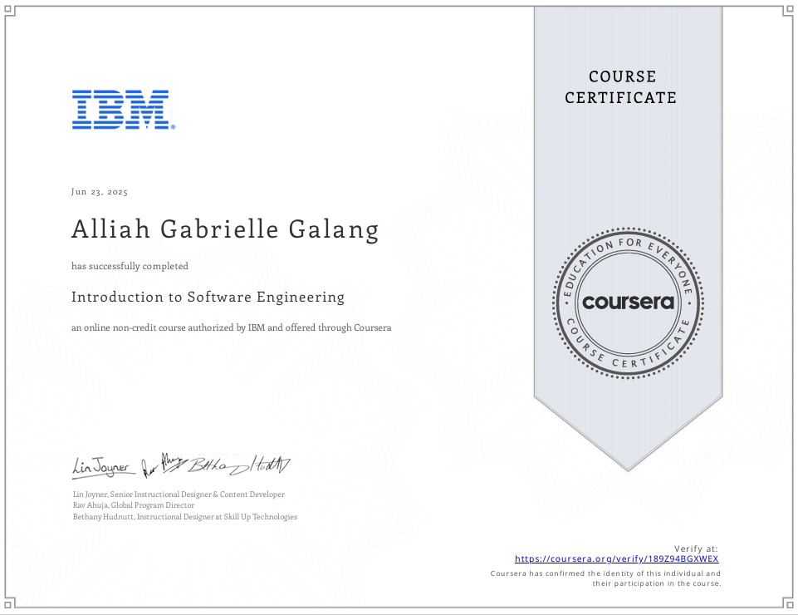
Task: Click Lin Joyner's handwritten signature
Action: [x=103, y=467]
